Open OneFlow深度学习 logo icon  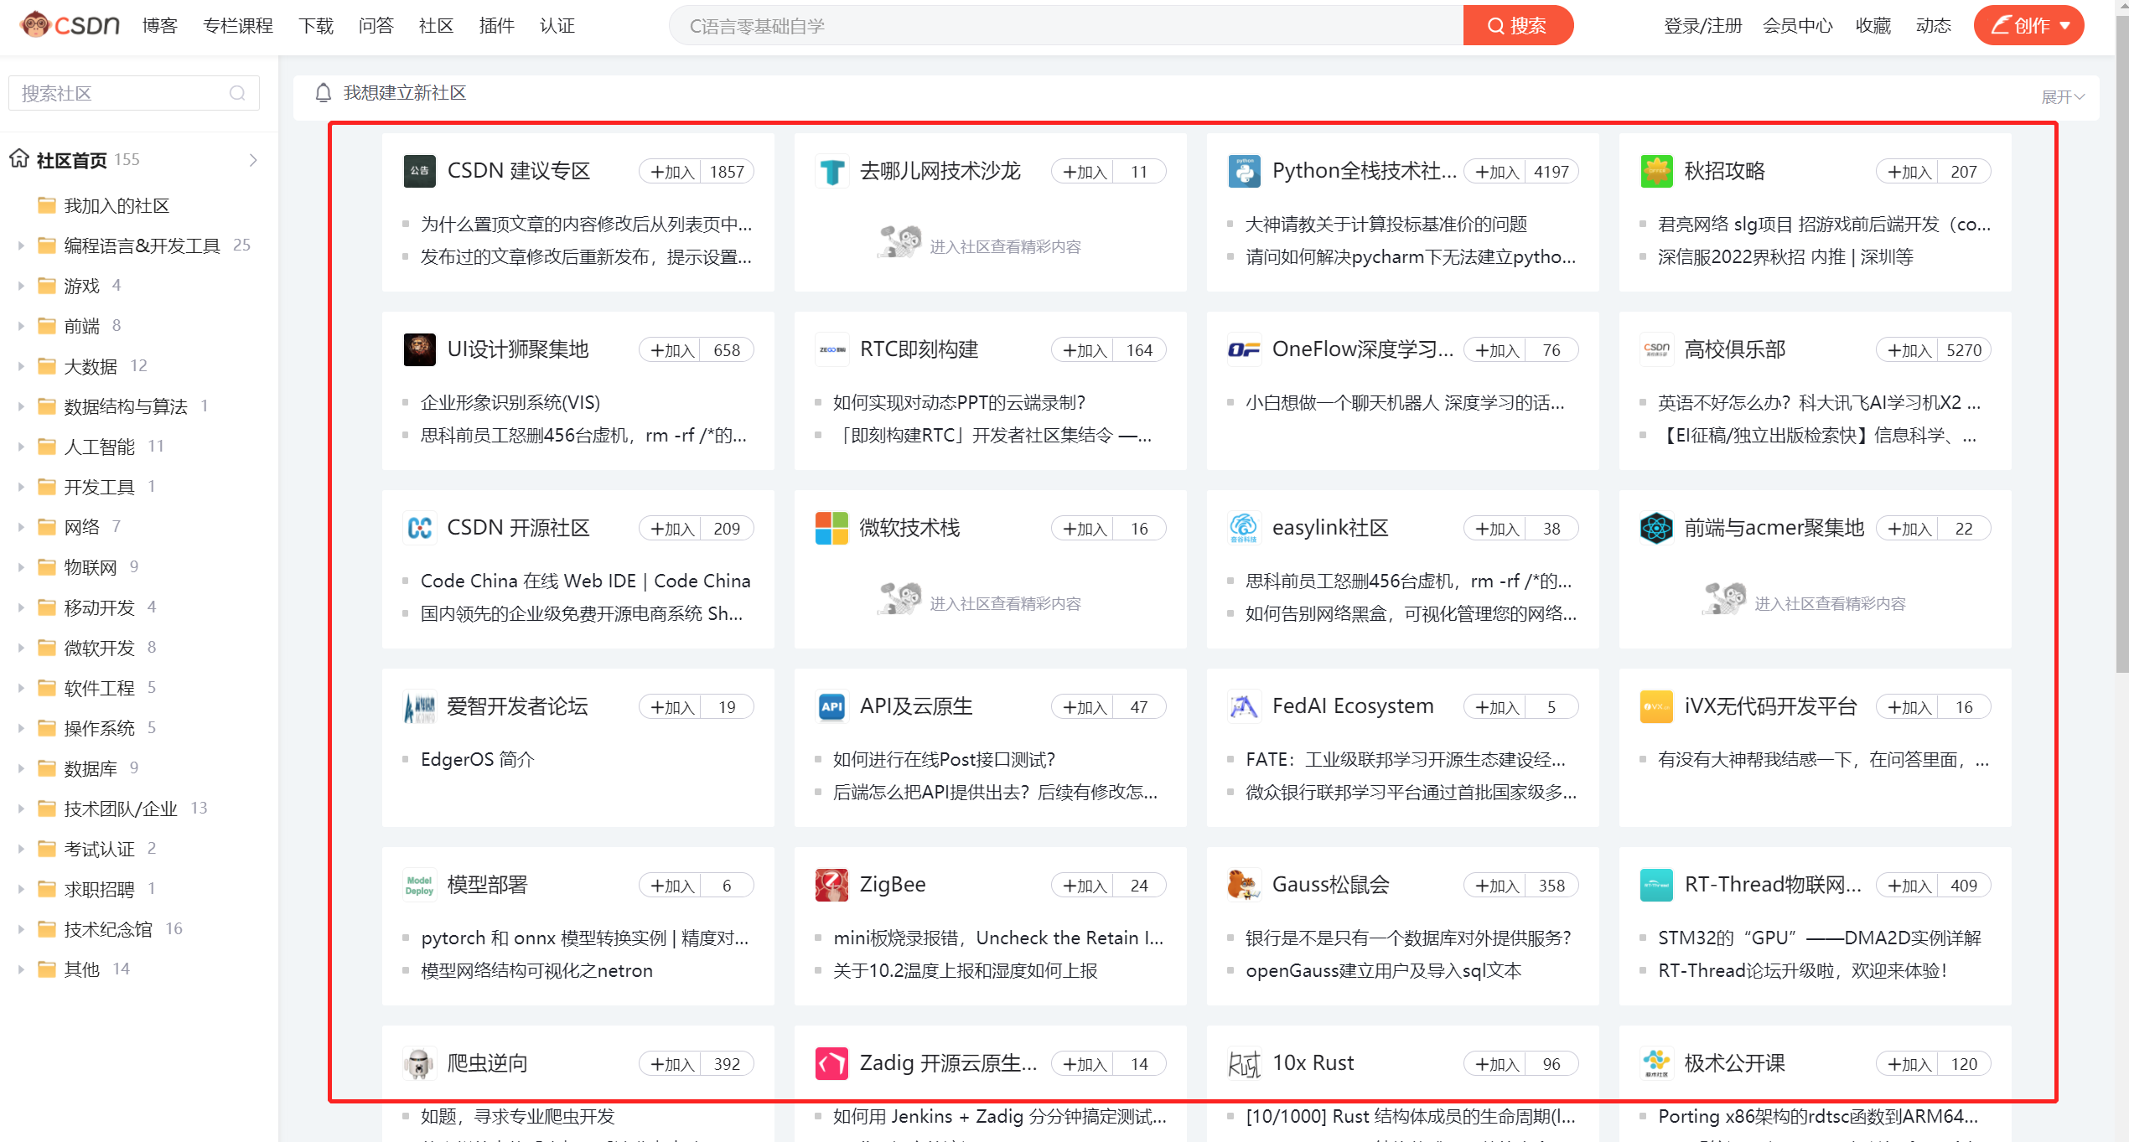click(x=1244, y=349)
